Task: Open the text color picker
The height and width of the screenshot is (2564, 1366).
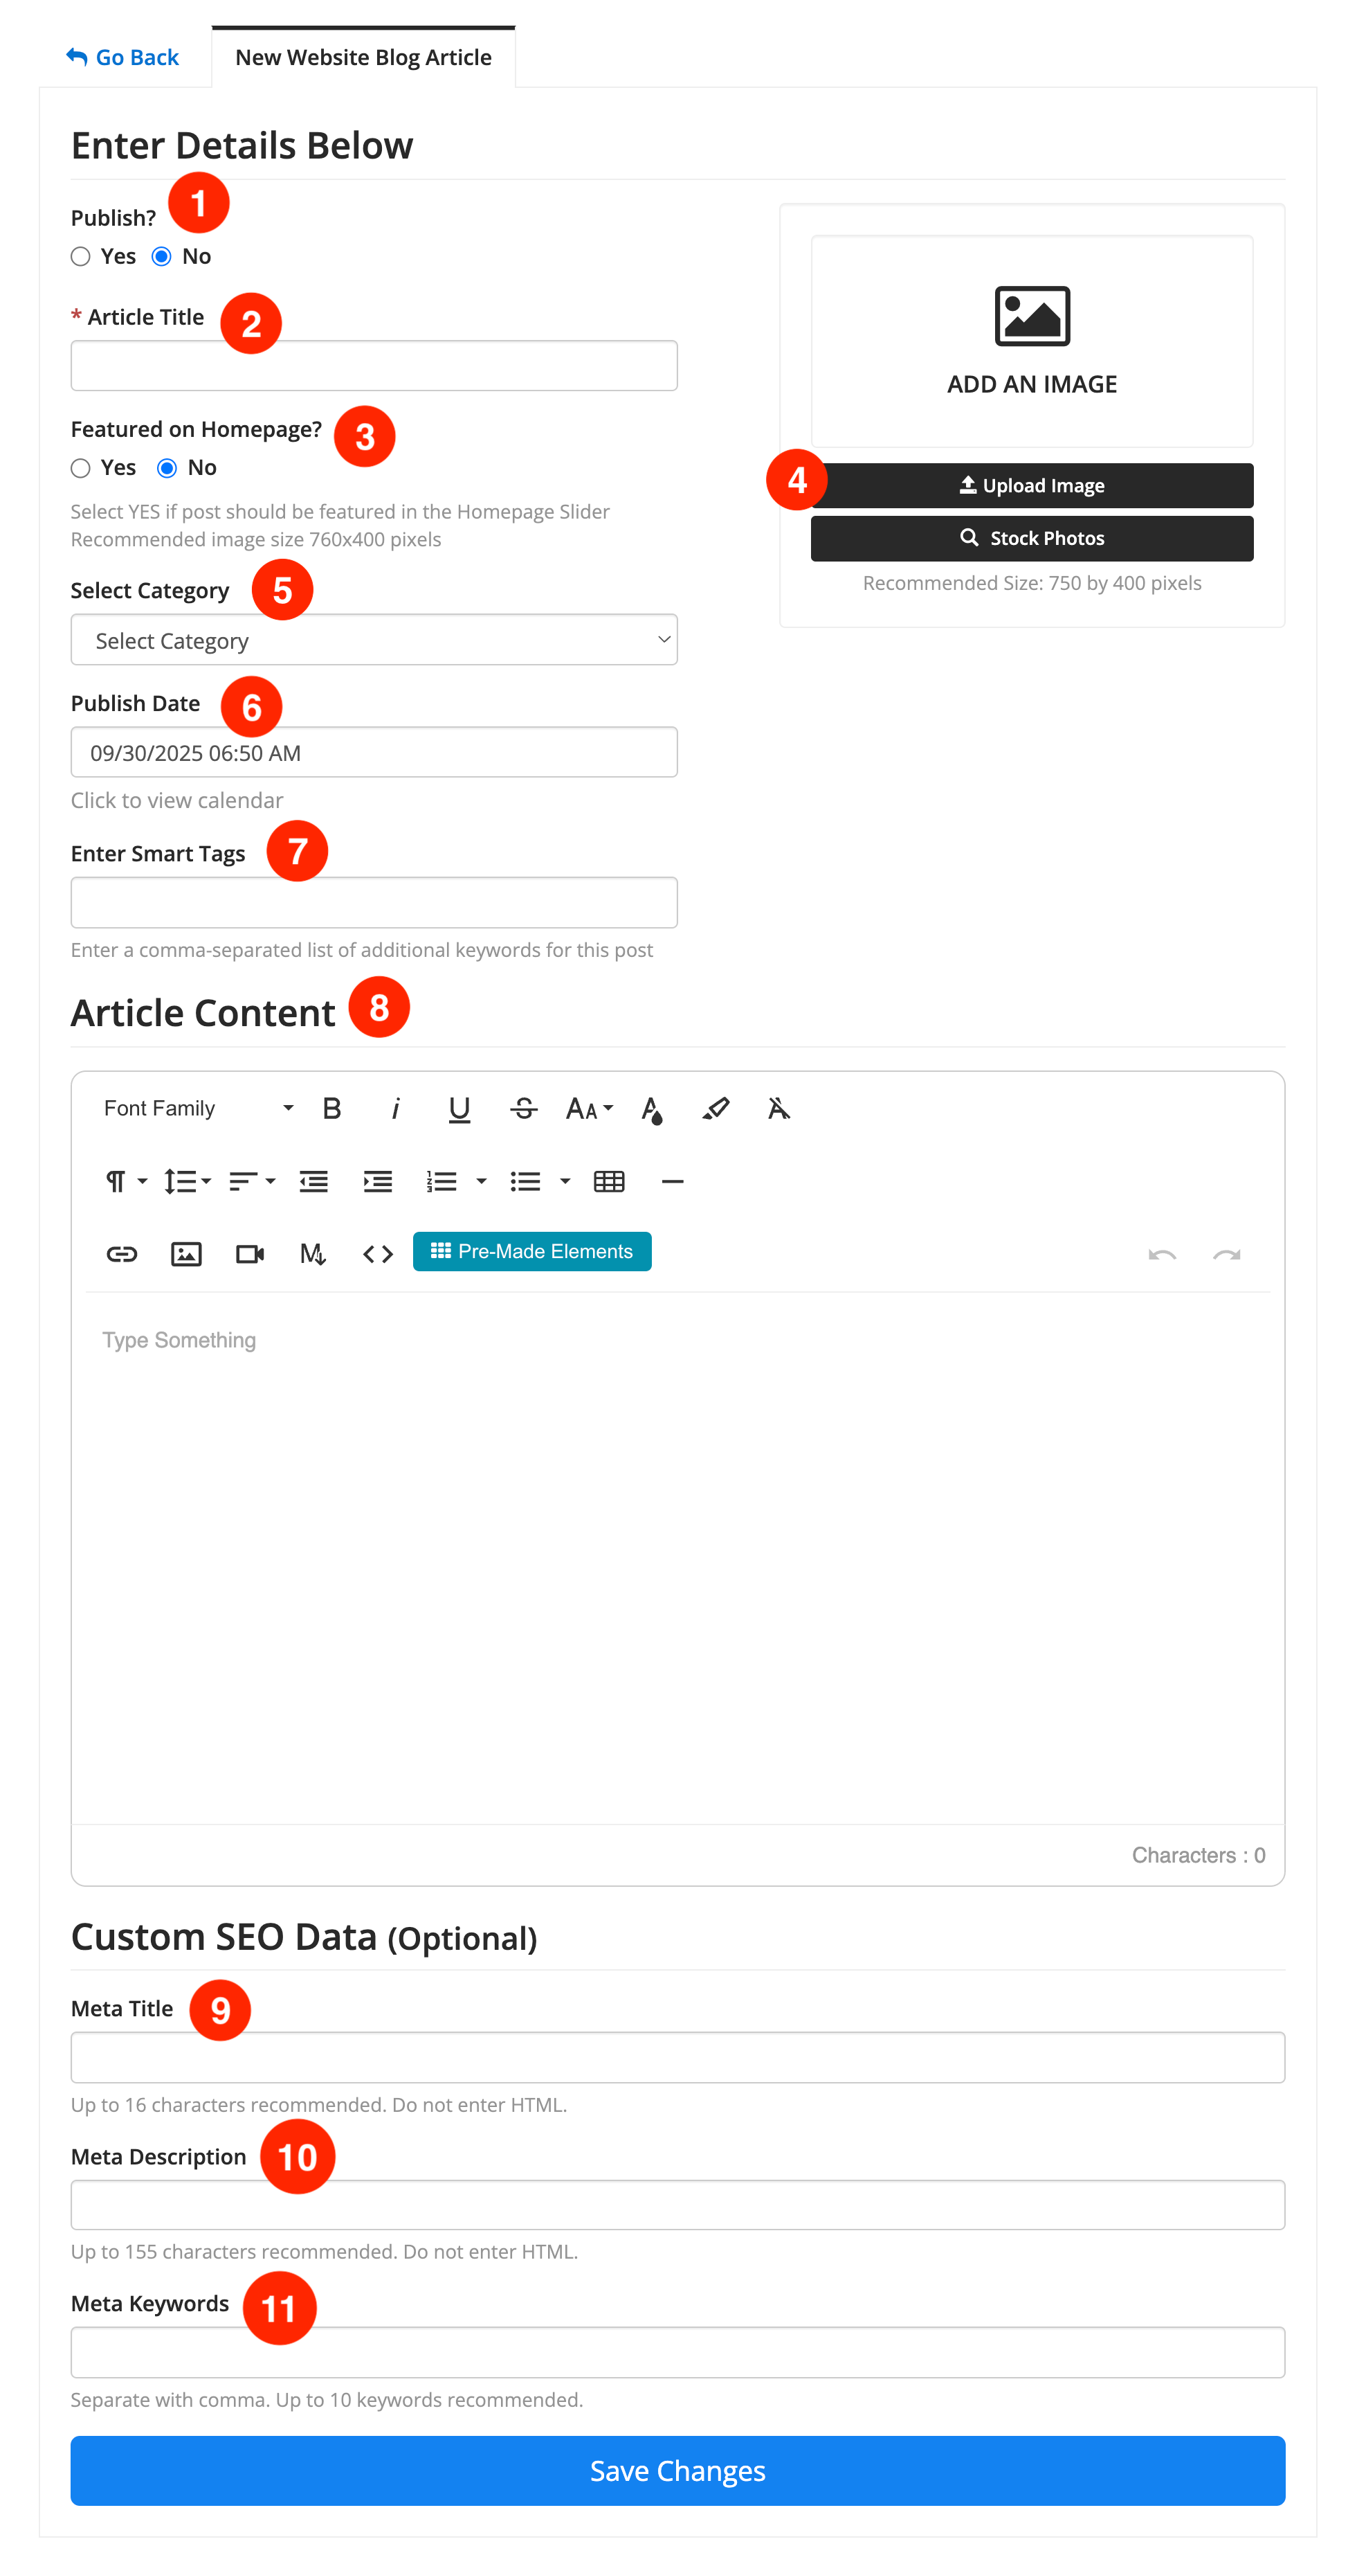Action: point(652,1108)
